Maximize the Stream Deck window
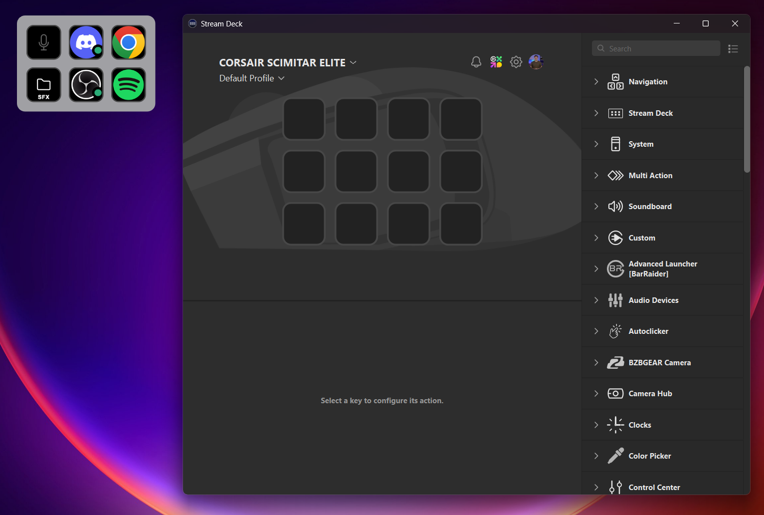 pyautogui.click(x=706, y=23)
